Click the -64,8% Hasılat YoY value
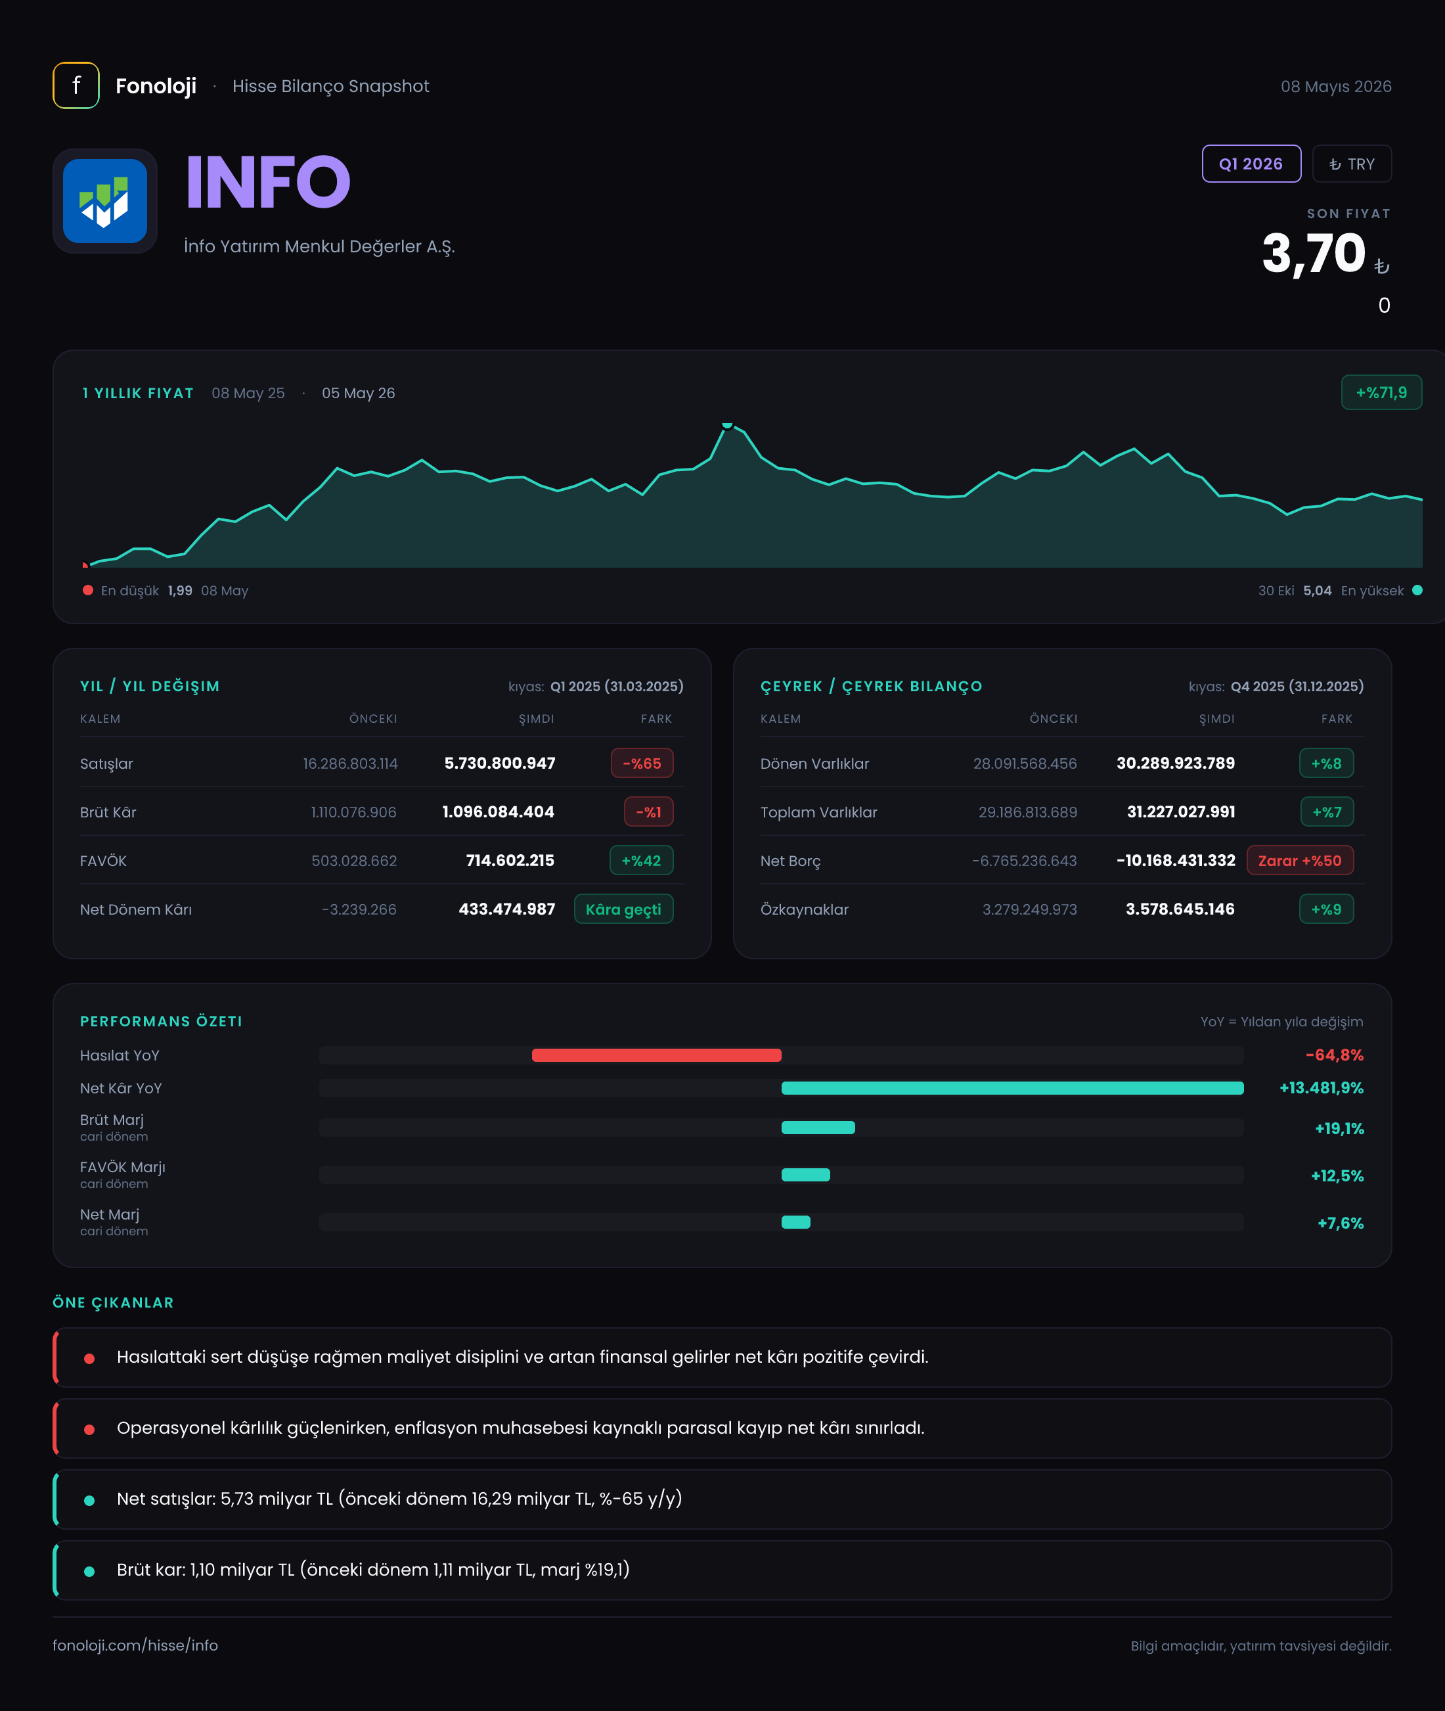1445x1711 pixels. pyautogui.click(x=1335, y=1055)
